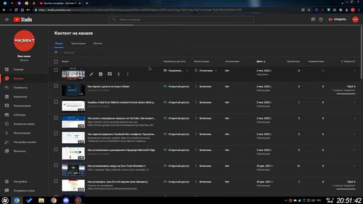Screen dimensions: 363x204
Task: Open Настройки gear in the sidebar
Action: pos(20,181)
